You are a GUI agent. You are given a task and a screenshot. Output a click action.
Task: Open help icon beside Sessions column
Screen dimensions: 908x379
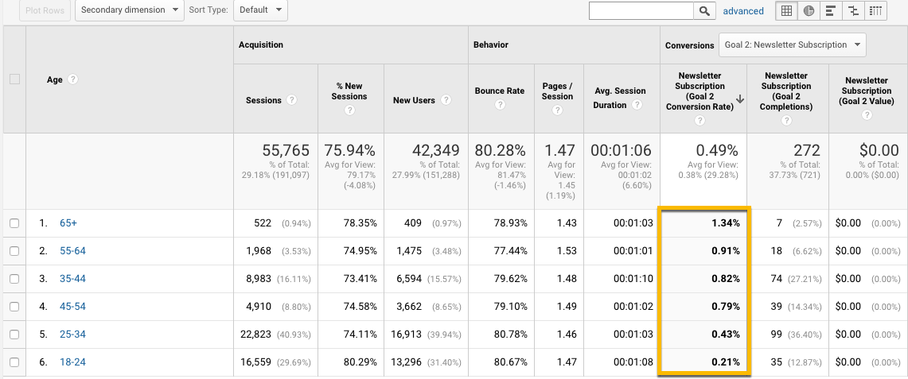(x=291, y=100)
